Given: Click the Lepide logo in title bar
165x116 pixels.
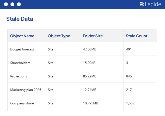Looking at the screenshot, I should [x=150, y=4].
